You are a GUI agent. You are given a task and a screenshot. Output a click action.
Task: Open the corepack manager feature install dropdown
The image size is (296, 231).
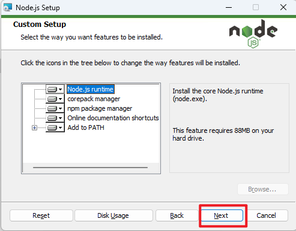click(x=55, y=99)
